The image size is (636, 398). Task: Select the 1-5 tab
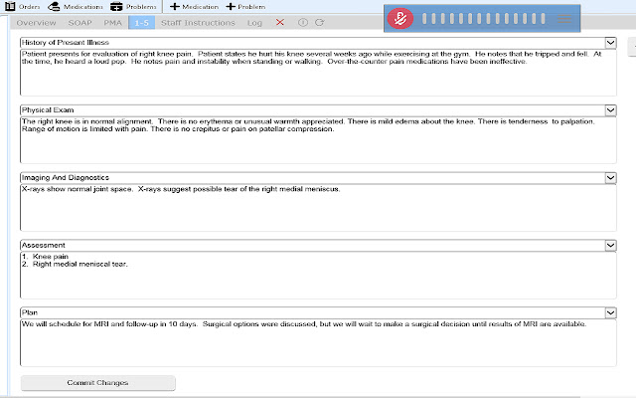pos(141,23)
